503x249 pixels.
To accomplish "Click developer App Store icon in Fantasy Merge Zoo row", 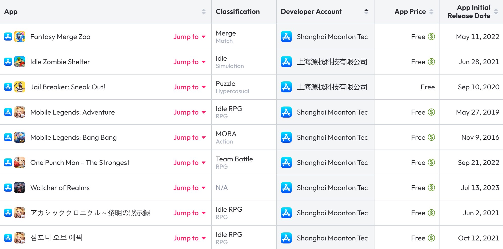I will tap(286, 37).
